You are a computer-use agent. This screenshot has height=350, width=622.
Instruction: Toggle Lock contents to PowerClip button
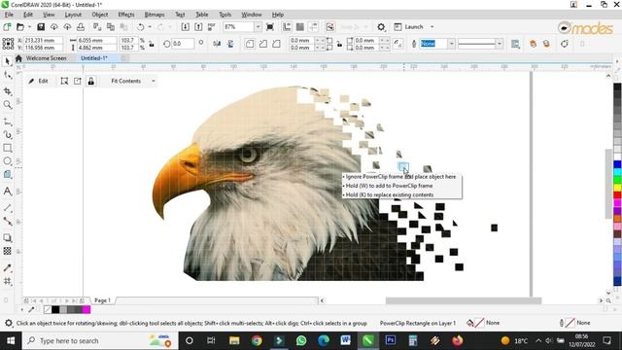coord(90,81)
